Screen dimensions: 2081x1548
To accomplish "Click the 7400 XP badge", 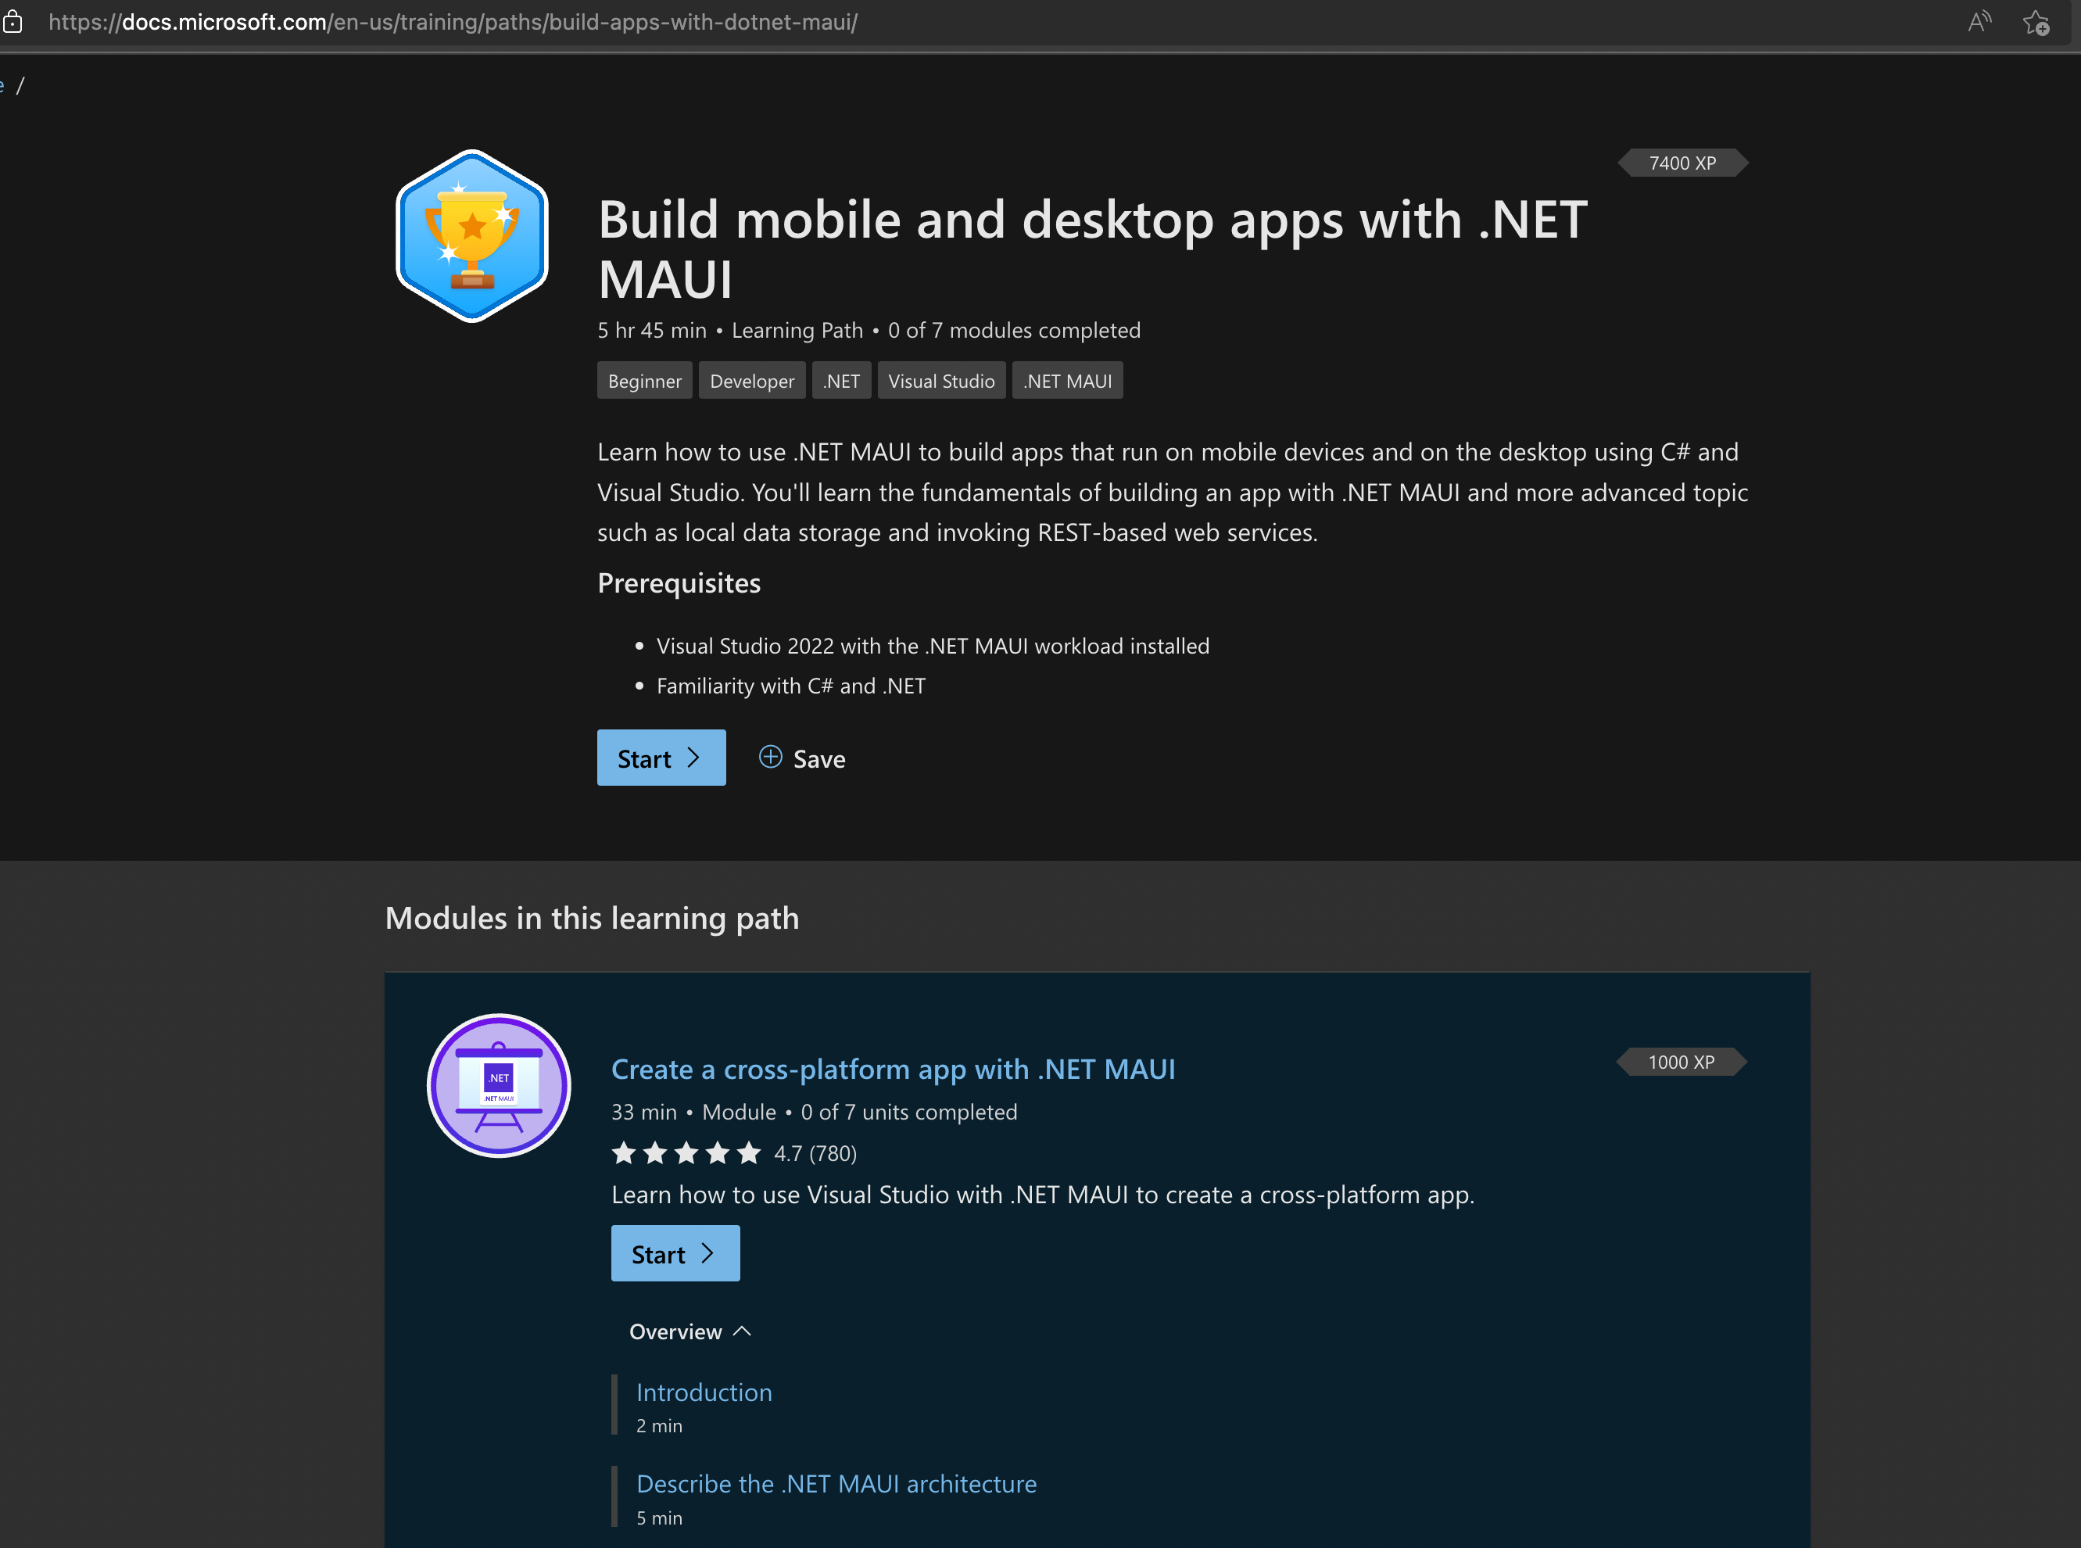I will 1683,163.
